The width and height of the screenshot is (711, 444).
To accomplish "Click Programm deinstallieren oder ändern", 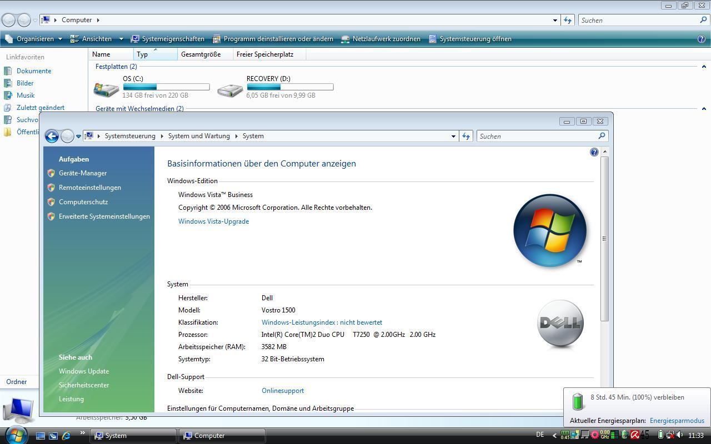I will (273, 39).
